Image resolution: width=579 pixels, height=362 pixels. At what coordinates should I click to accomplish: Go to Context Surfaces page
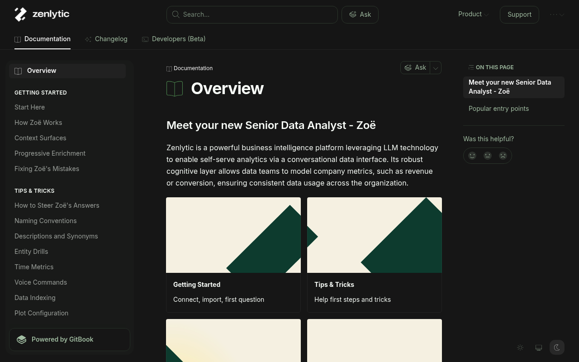[40, 138]
